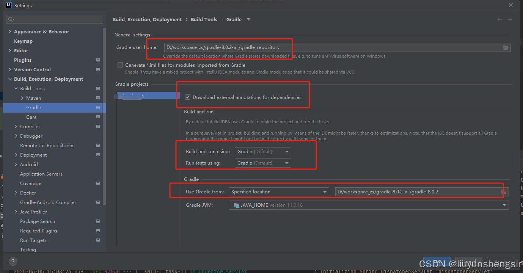The width and height of the screenshot is (523, 273).
Task: Open Run Targets settings
Action: tap(33, 240)
